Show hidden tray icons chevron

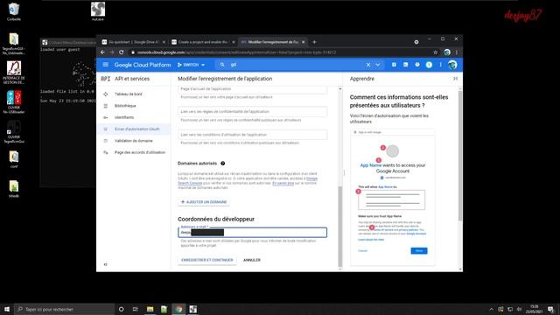(492, 309)
